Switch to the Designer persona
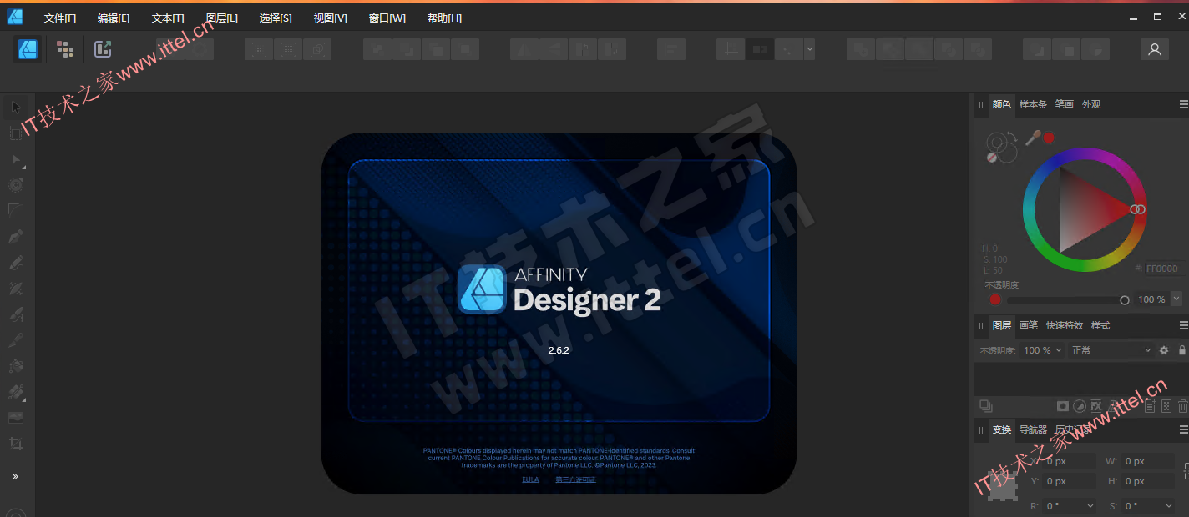 (28, 49)
